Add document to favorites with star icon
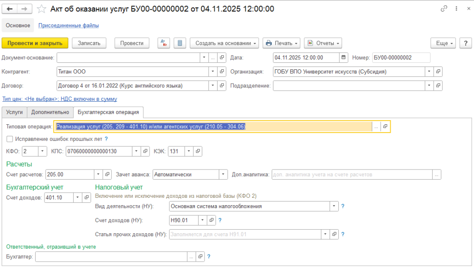 [x=42, y=9]
